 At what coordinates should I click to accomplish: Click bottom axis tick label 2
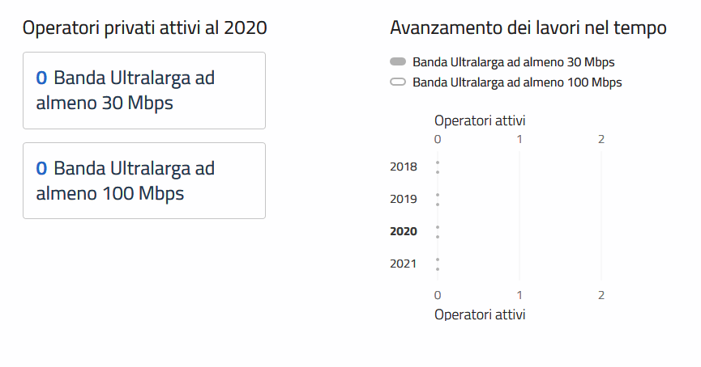pos(601,294)
